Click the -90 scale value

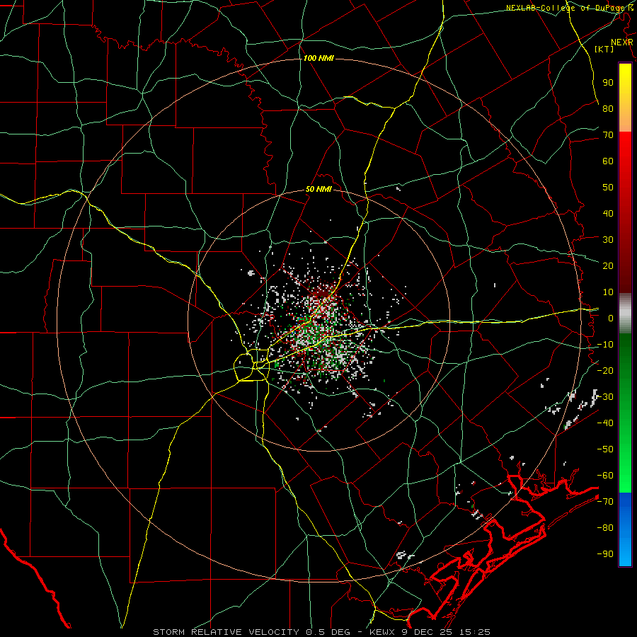coord(605,553)
